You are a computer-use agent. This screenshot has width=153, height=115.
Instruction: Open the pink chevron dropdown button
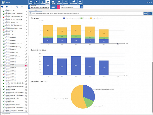pyautogui.click(x=58, y=7)
